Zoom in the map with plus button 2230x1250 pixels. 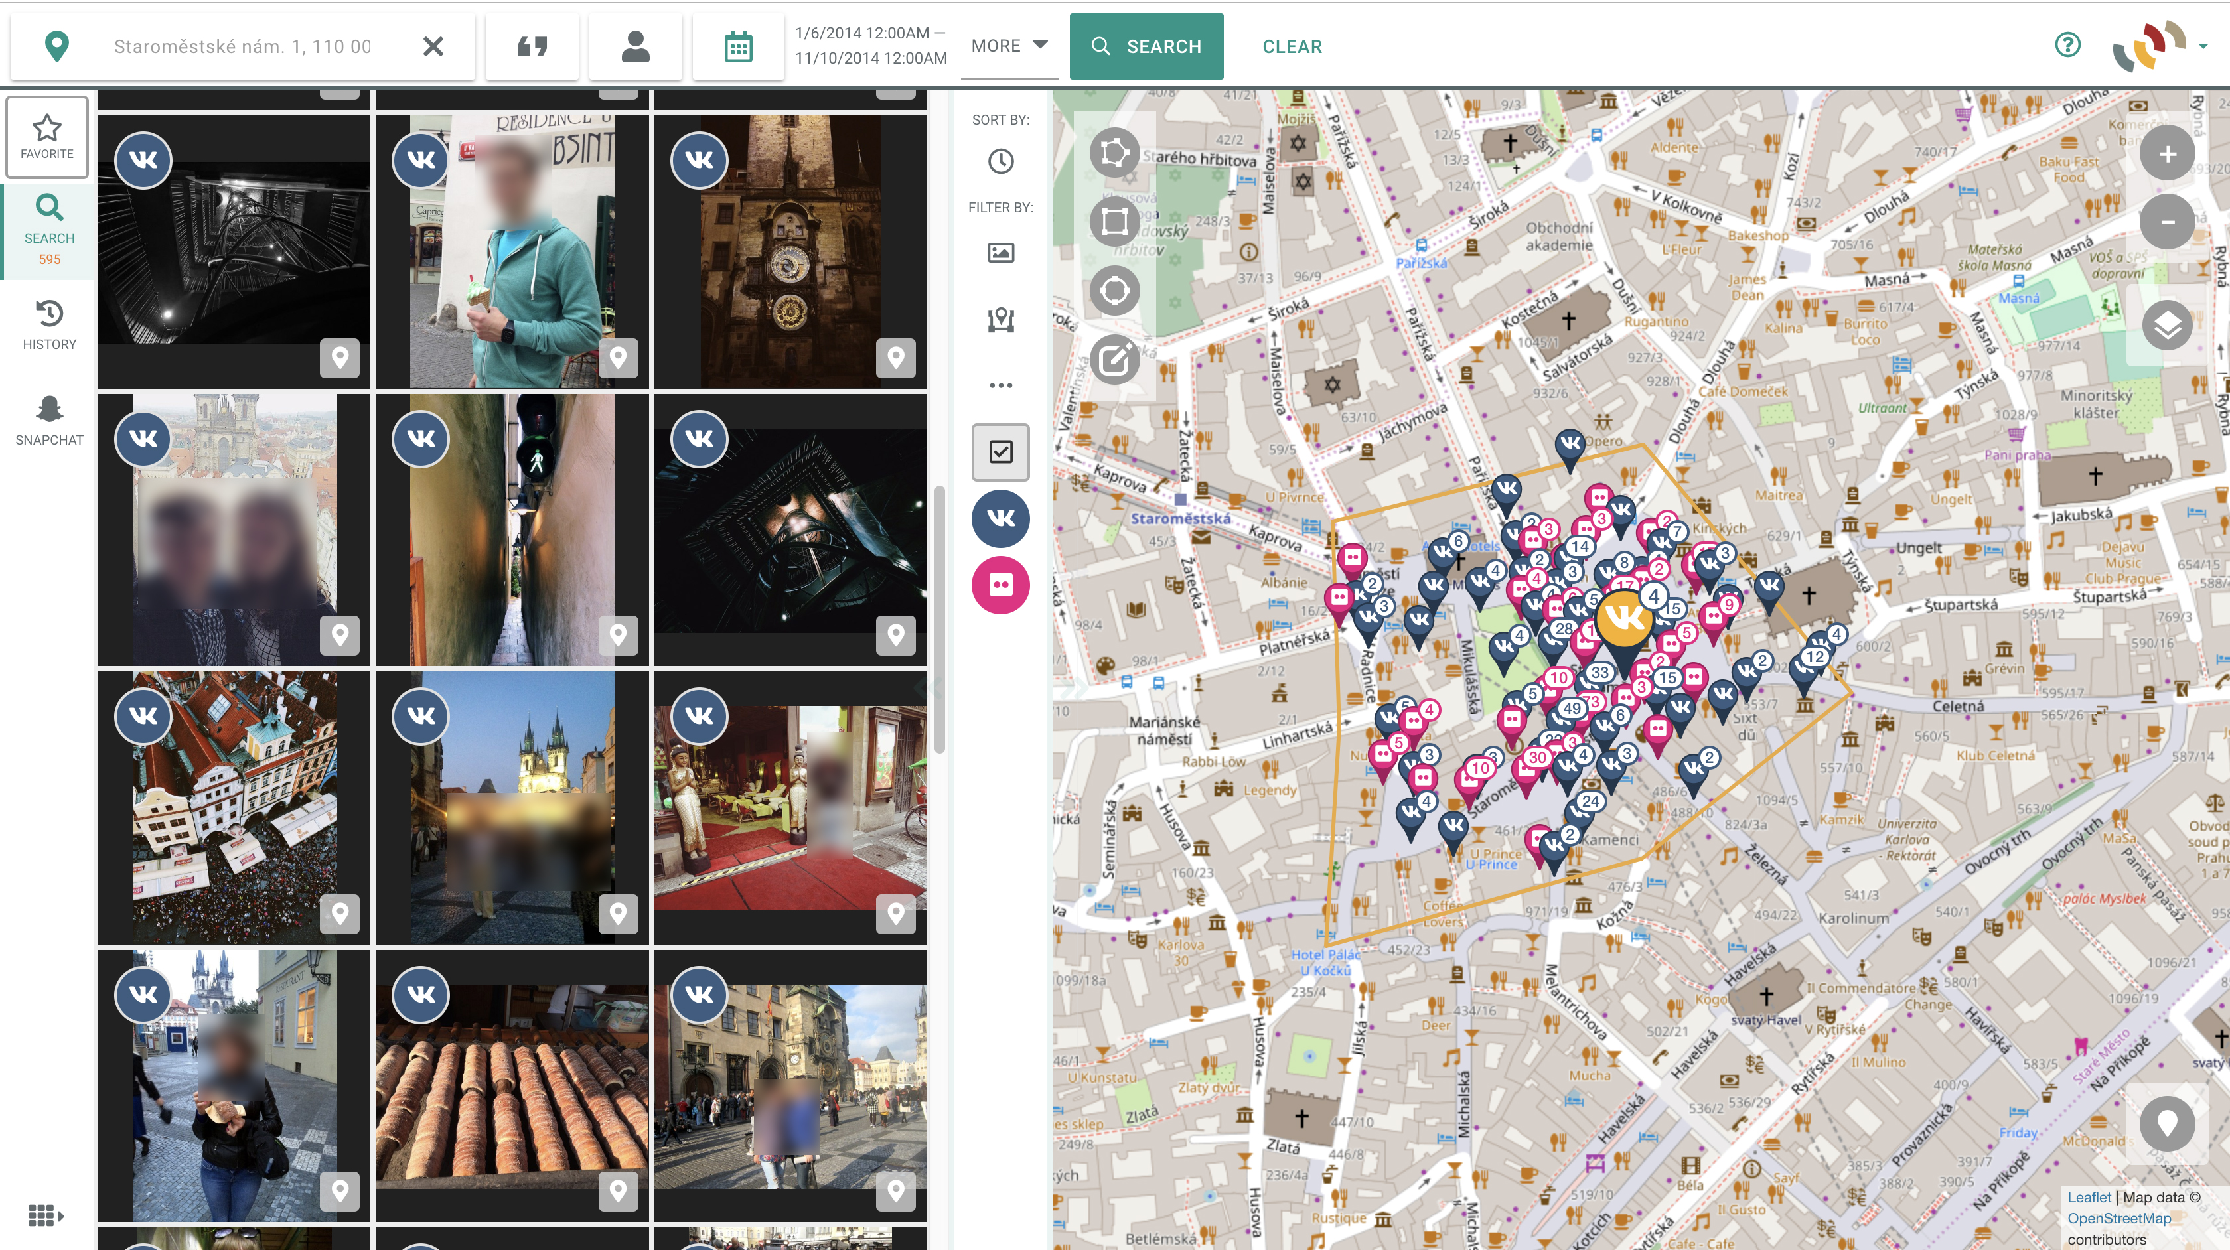(2167, 154)
